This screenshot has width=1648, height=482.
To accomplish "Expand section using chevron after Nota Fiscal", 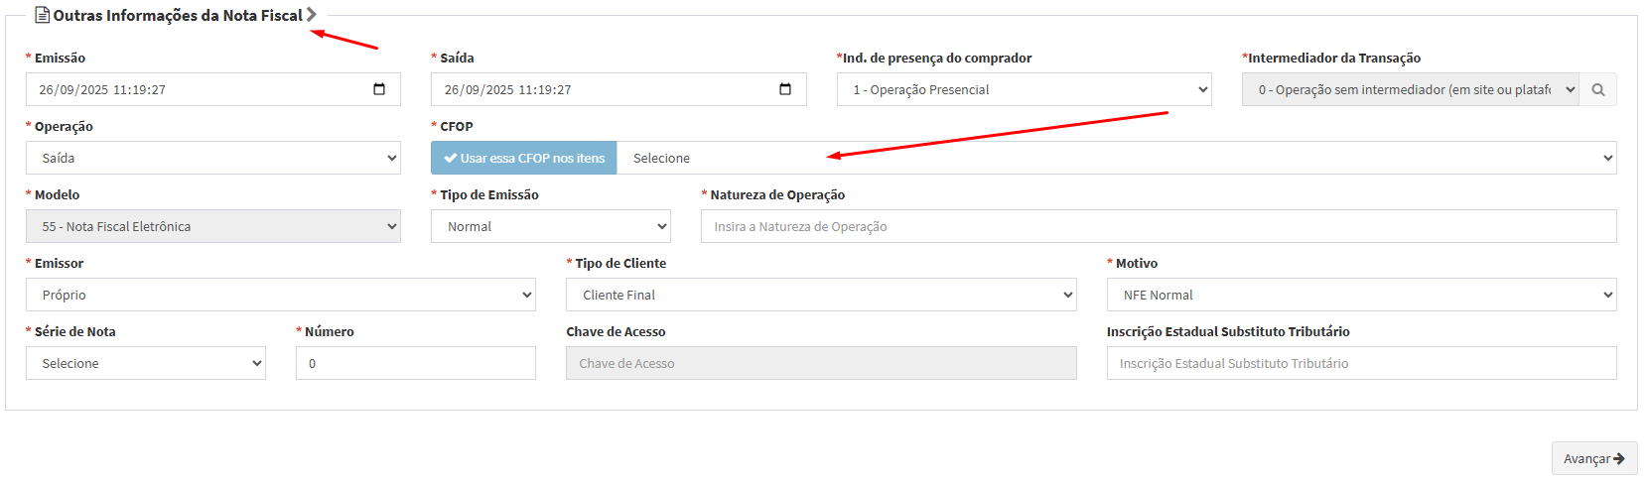I will click(312, 15).
